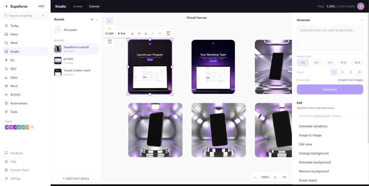View the Activity page

pyautogui.click(x=25, y=95)
